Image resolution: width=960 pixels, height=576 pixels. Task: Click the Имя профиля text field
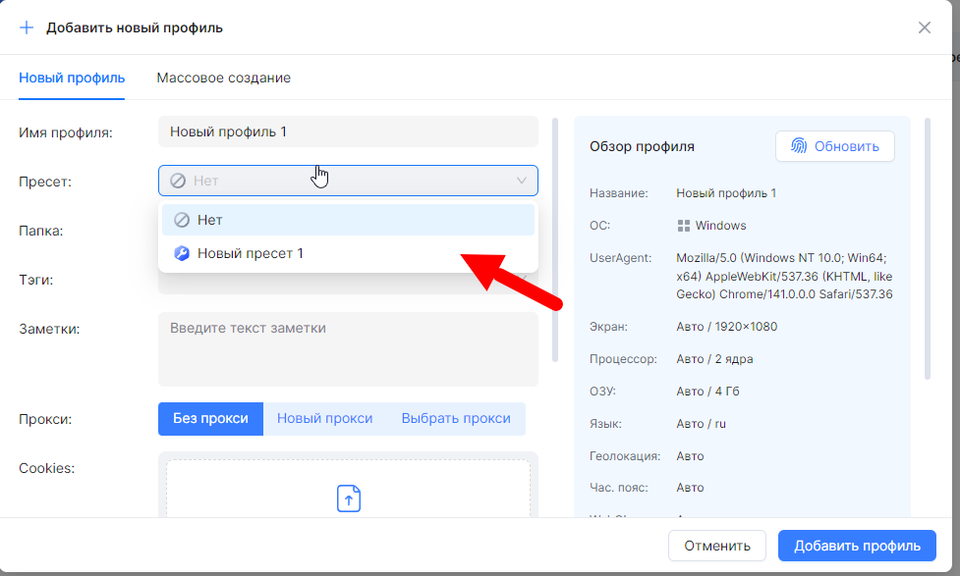pyautogui.click(x=348, y=131)
